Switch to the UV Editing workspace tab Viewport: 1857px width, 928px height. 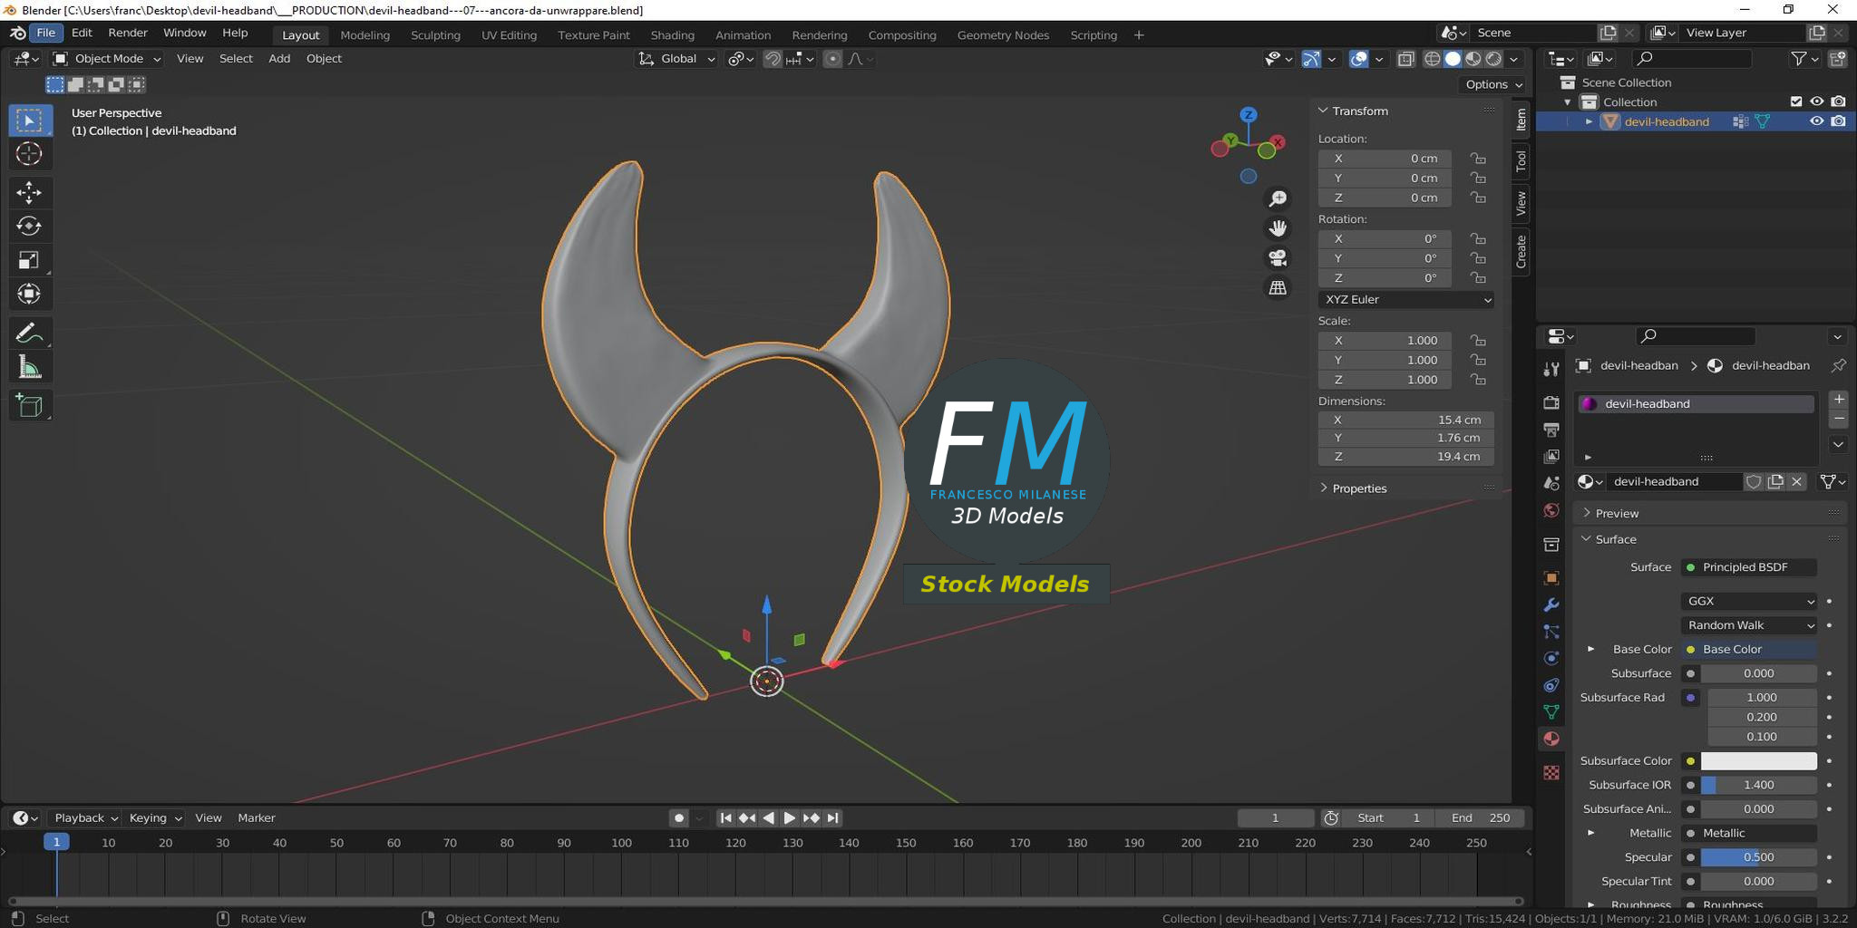[509, 35]
